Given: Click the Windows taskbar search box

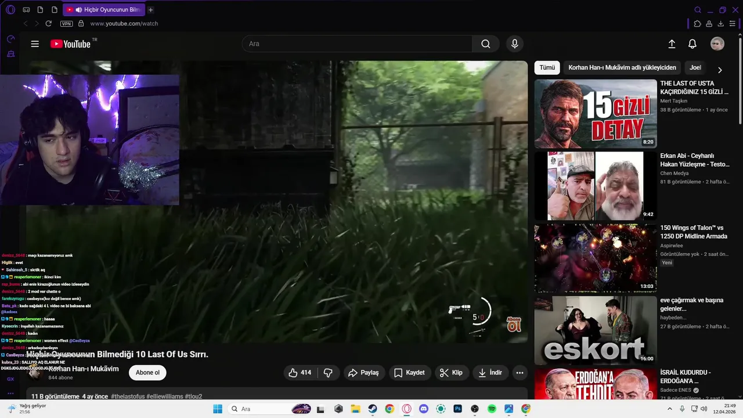Looking at the screenshot, I should point(270,409).
